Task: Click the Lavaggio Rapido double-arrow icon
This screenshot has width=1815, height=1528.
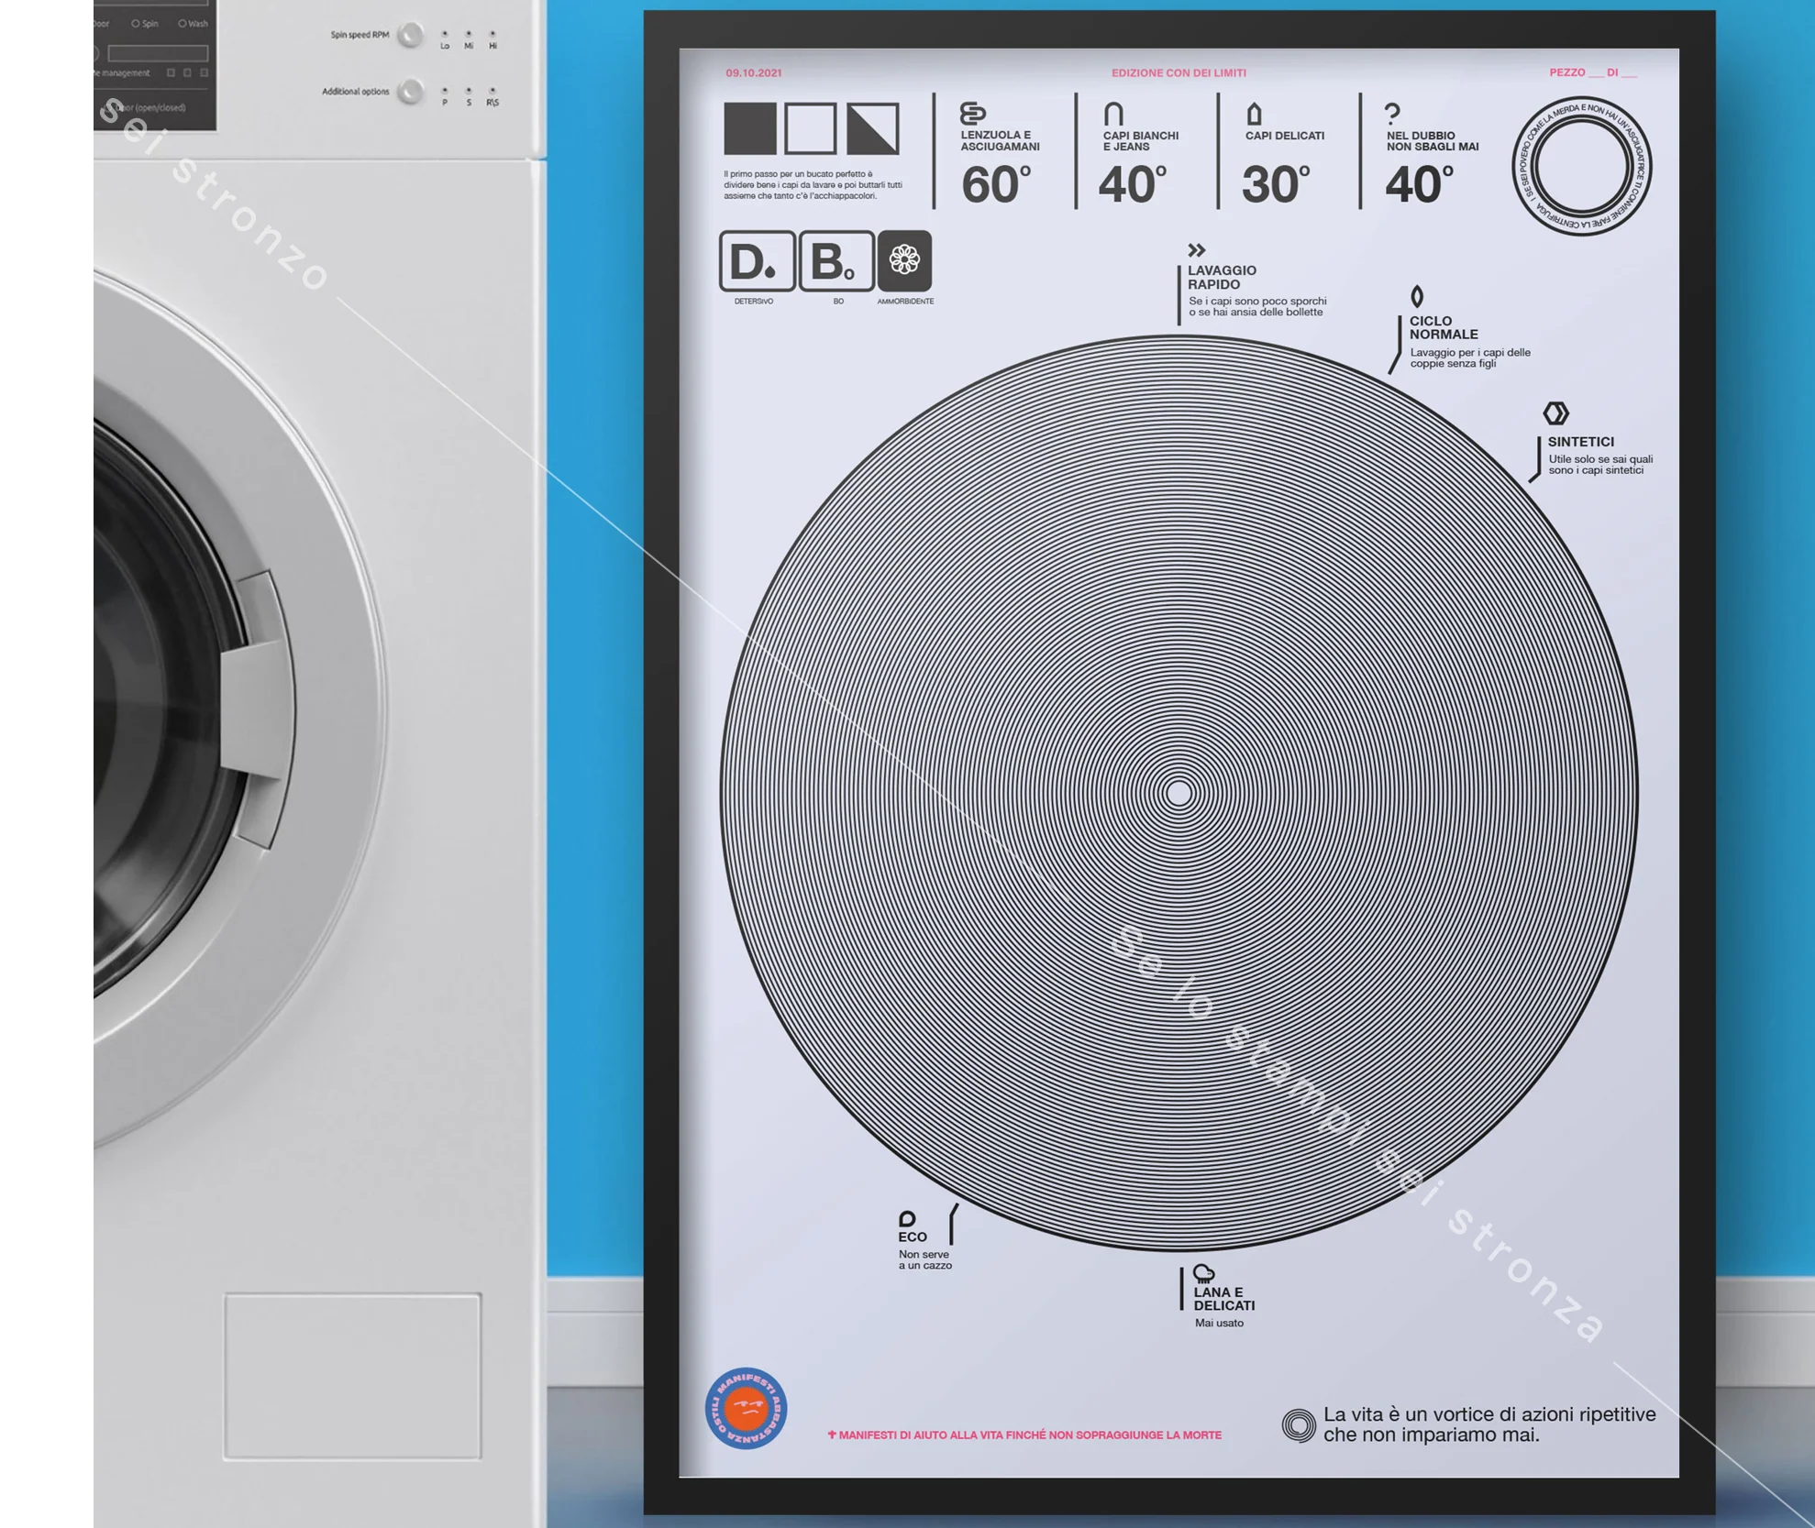Action: 1196,250
